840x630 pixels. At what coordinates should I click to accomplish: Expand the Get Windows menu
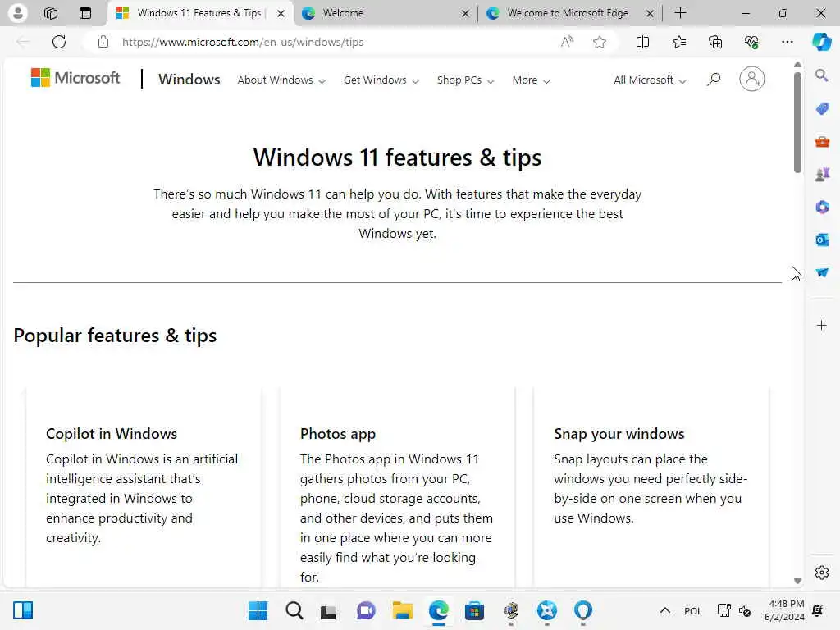tap(381, 80)
